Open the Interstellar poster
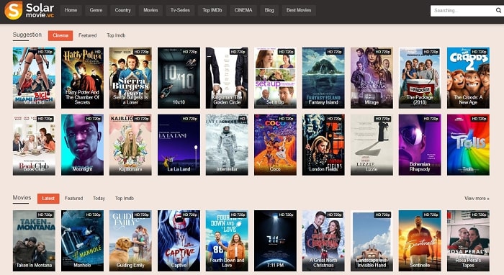The width and height of the screenshot is (504, 275). [227, 145]
